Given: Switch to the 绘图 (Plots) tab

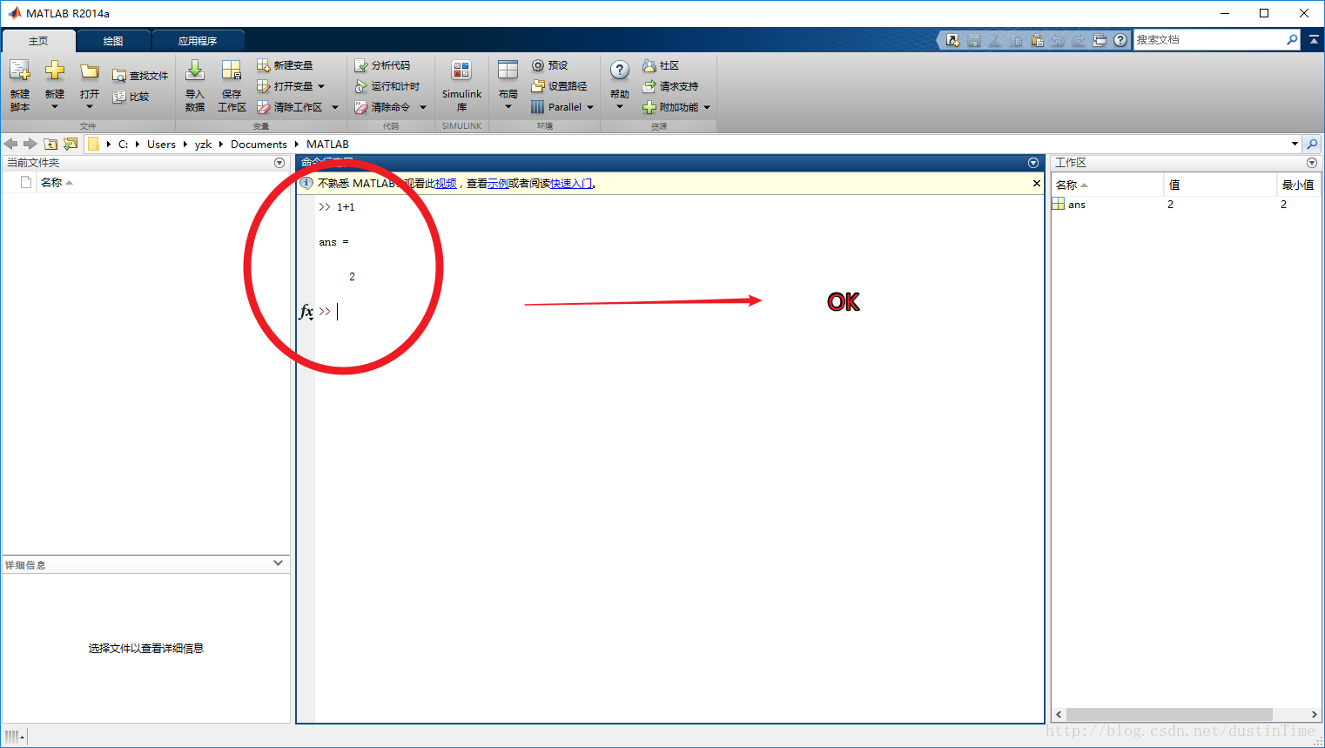Looking at the screenshot, I should 113,41.
